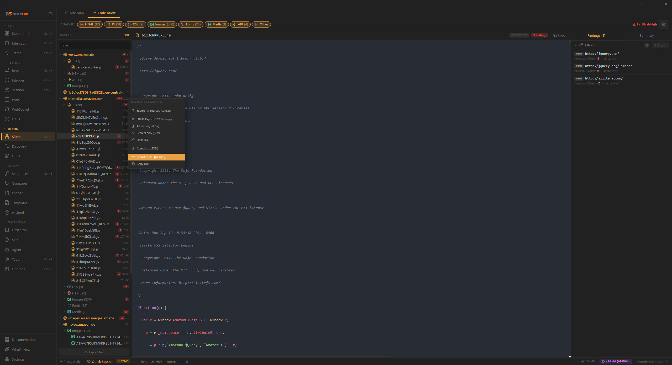Screen dimensions: 672x365
Task: Toggle the Images (300) analyse filter
Action: pyautogui.click(x=162, y=24)
